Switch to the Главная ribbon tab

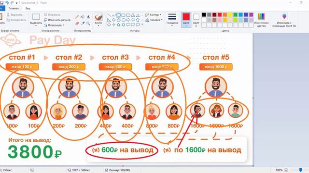coord(14,9)
